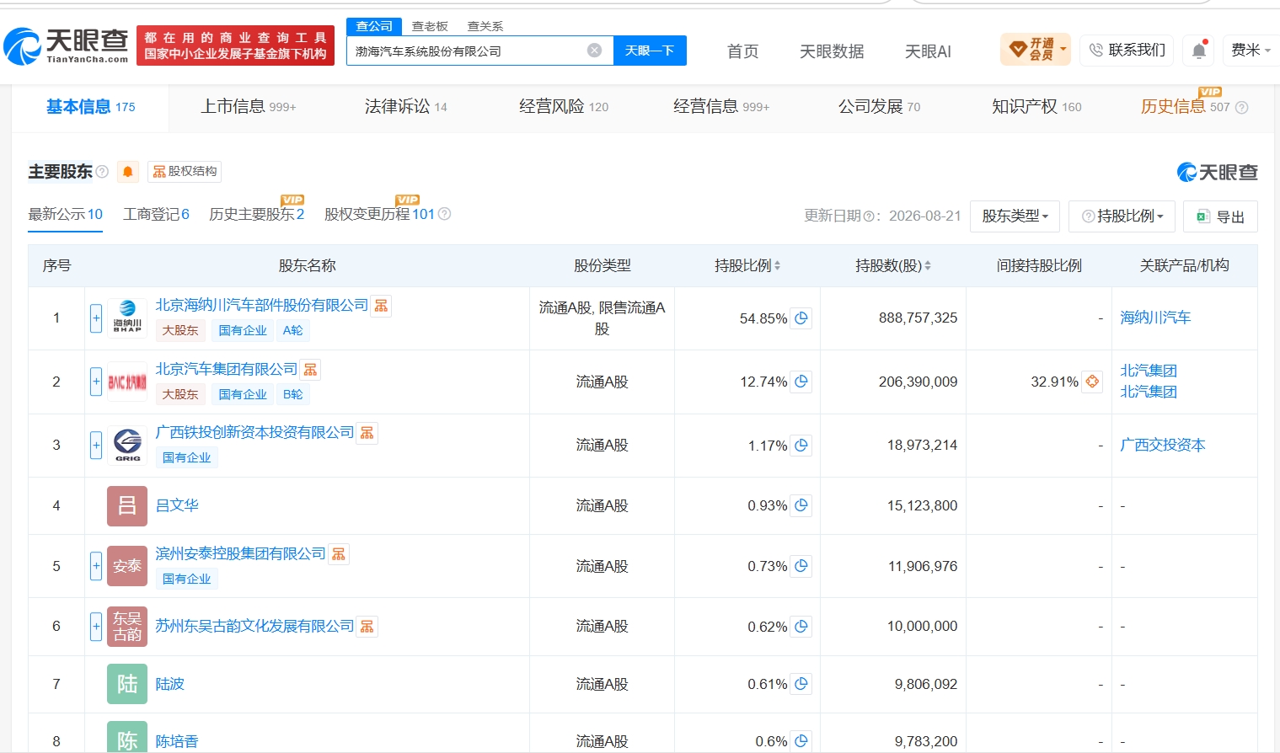Expand row 3 广西铁投 shareholder details
This screenshot has width=1280, height=753.
coord(96,446)
